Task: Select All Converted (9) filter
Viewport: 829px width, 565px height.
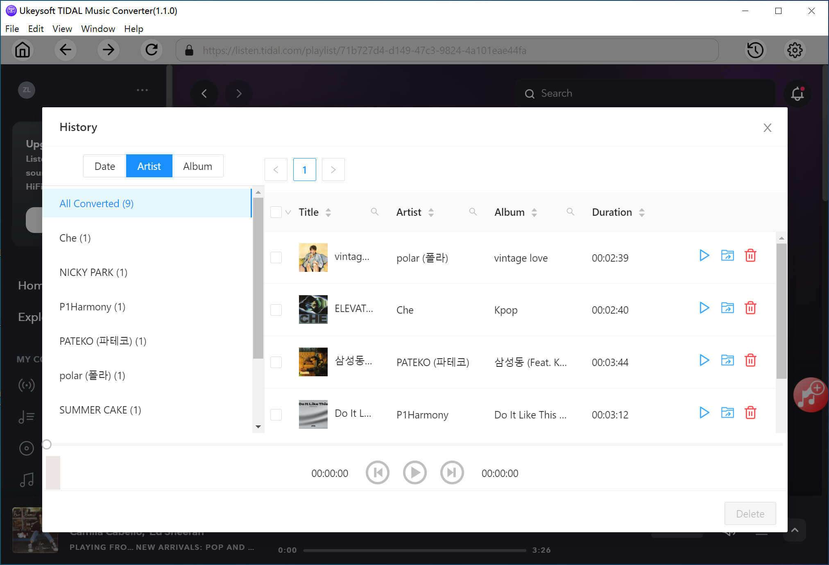Action: click(x=147, y=203)
